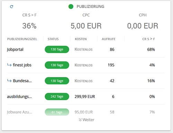Click the refresh icon
This screenshot has width=173, height=133.
coord(11,7)
